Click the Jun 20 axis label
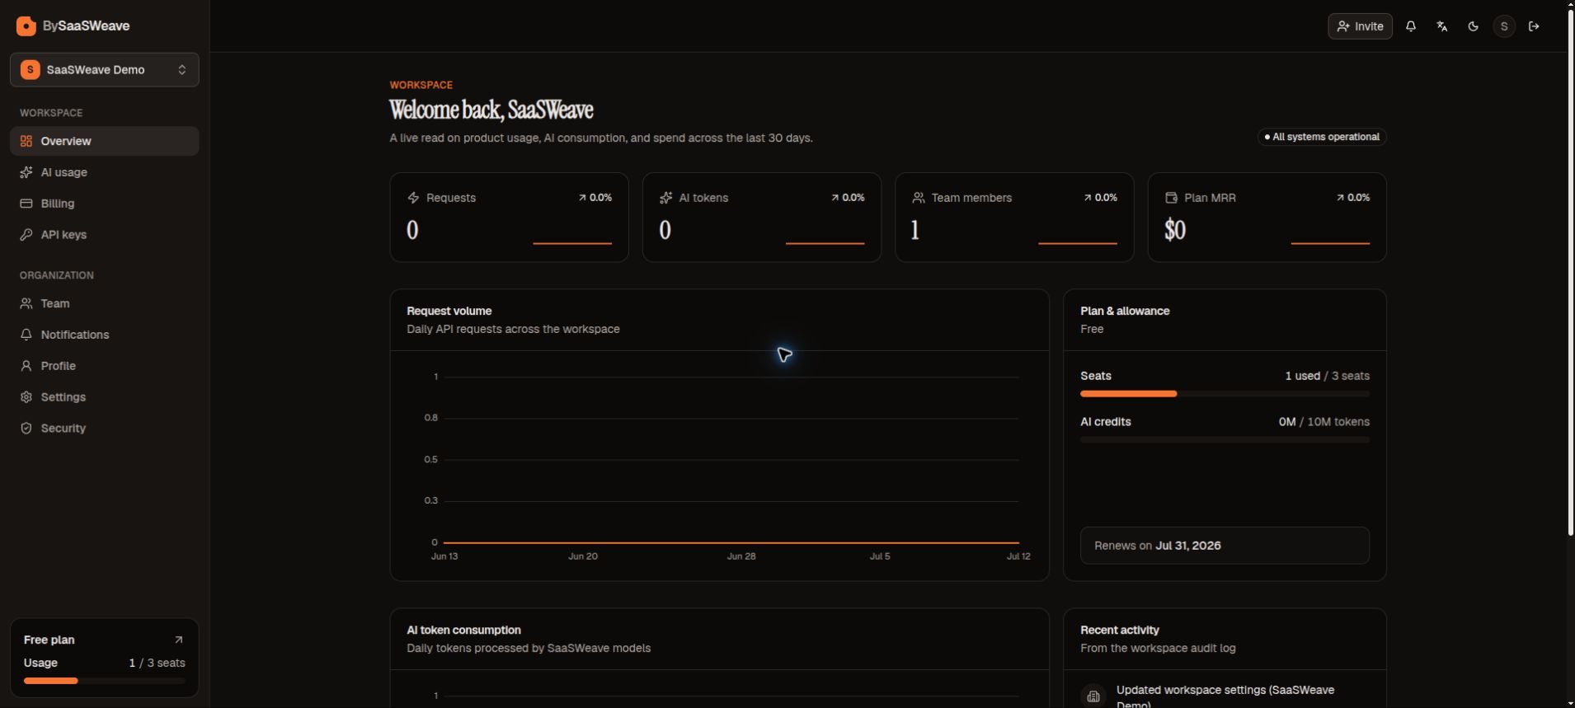Image resolution: width=1575 pixels, height=708 pixels. point(583,556)
